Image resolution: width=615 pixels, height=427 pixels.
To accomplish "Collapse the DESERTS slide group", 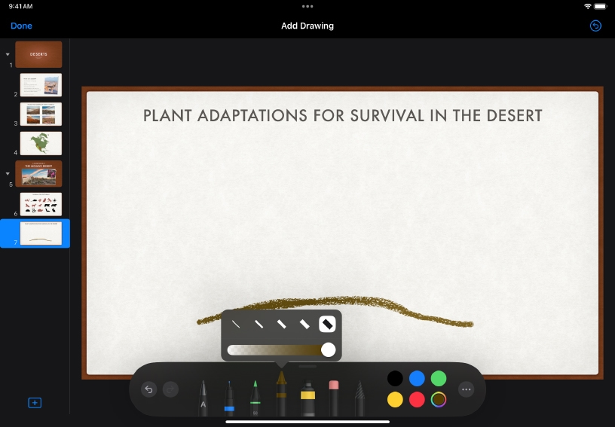I will (x=8, y=54).
